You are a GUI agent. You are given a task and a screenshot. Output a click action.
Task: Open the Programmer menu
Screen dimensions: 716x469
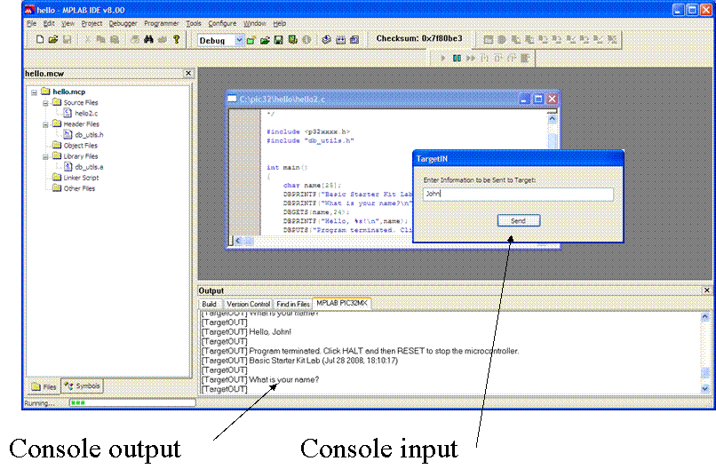[162, 23]
